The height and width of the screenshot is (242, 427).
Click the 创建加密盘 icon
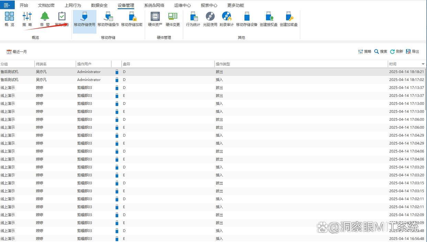tap(289, 19)
